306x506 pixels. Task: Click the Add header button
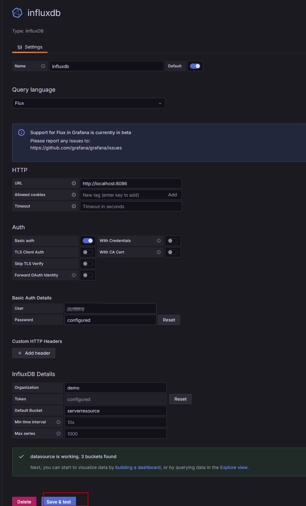(x=34, y=353)
